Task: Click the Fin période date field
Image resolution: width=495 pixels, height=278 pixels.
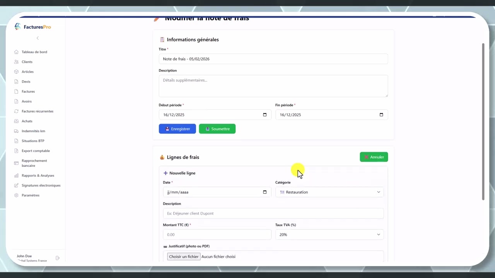Action: [x=331, y=115]
